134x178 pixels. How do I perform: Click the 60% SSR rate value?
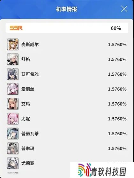tap(116, 28)
